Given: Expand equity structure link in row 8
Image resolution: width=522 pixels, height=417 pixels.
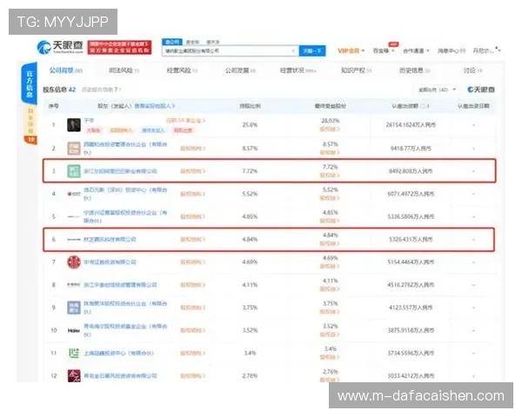Looking at the screenshot, I should pos(192,285).
